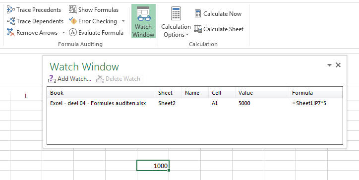Click the Calculate Now icon
The height and width of the screenshot is (180, 359).
point(198,14)
